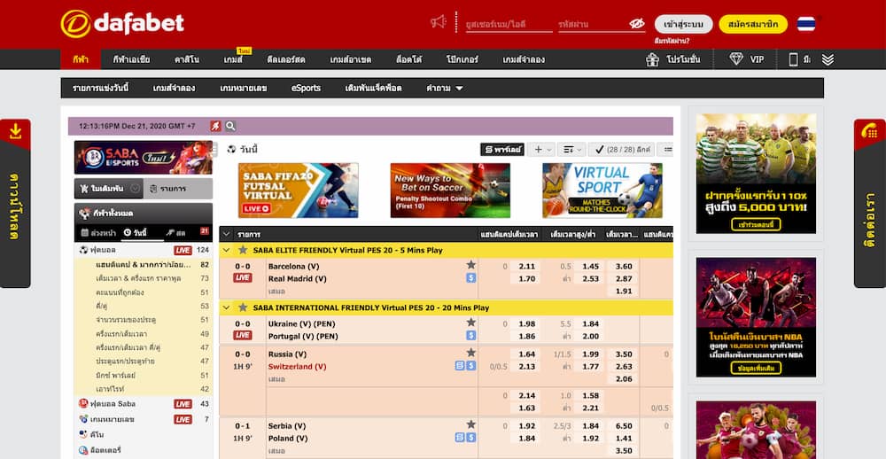Toggle favorite star for SABA ELITE FRIENDLY league

(x=243, y=250)
